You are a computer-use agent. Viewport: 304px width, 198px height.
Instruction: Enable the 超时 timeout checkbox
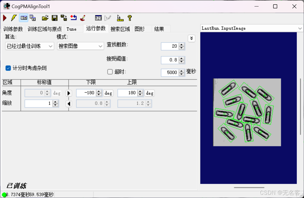[110, 72]
